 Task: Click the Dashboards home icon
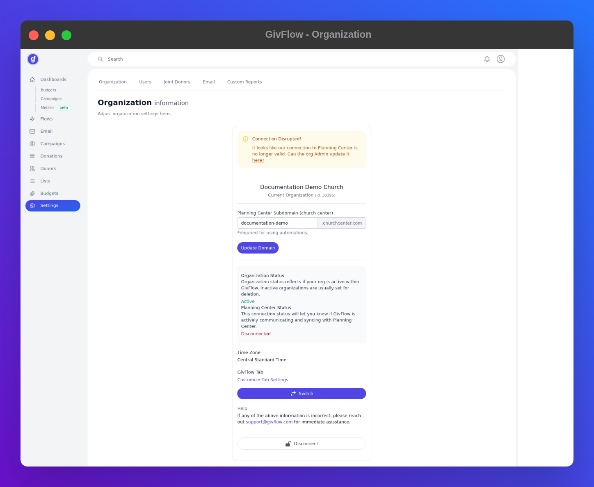point(32,80)
